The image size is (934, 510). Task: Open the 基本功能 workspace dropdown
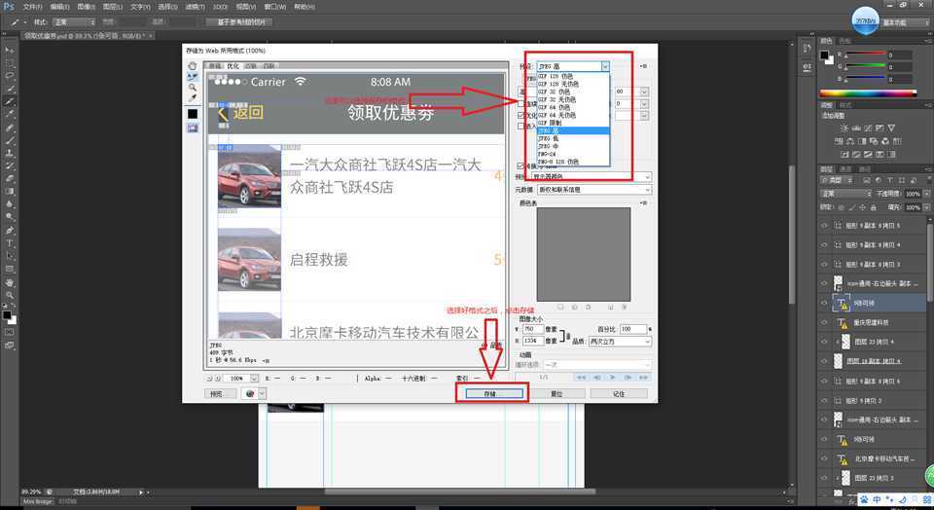904,22
